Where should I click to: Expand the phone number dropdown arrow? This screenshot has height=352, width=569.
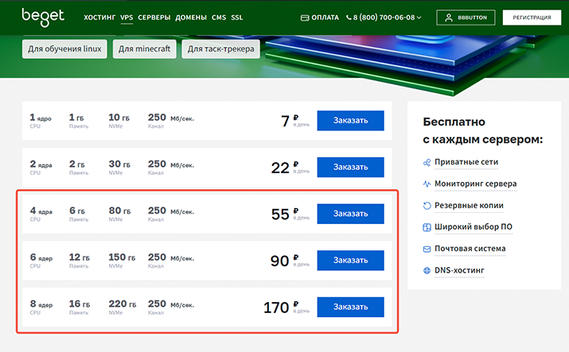point(419,17)
